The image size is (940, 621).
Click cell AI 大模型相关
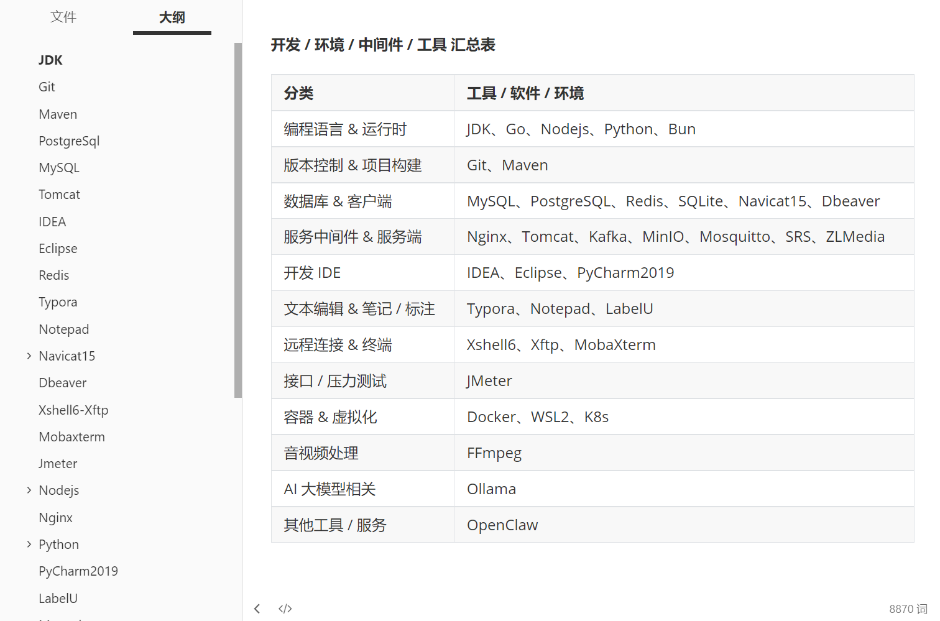363,489
